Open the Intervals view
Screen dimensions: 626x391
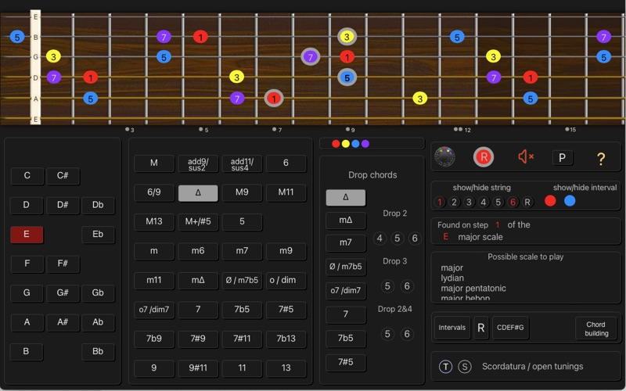[452, 328]
